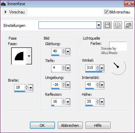Click the Abbrechen button
The width and height of the screenshot is (135, 133).
point(70,125)
